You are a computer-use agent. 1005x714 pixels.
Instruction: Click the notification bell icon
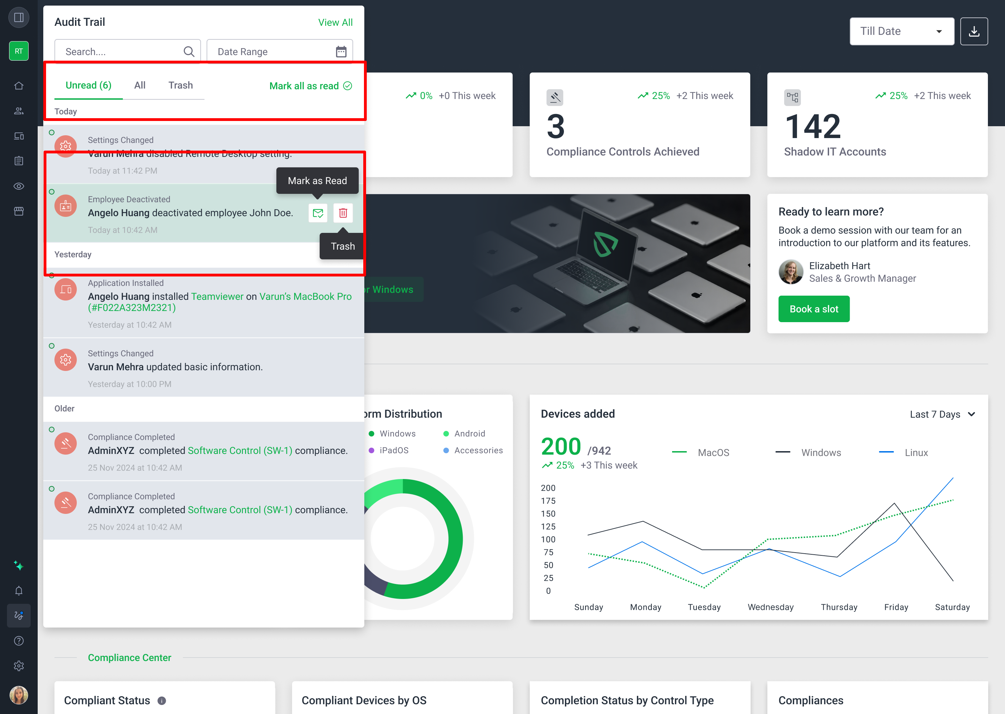(18, 591)
